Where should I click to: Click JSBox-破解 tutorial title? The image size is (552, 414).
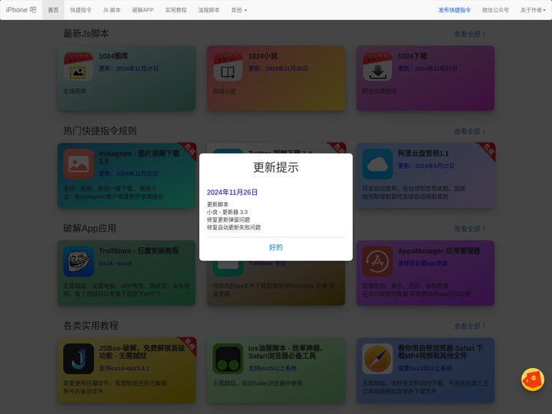(142, 352)
